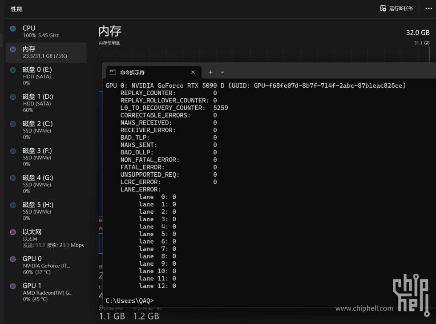Click the 以太网 circle indicator icon
Image resolution: width=436 pixels, height=324 pixels.
tap(13, 232)
